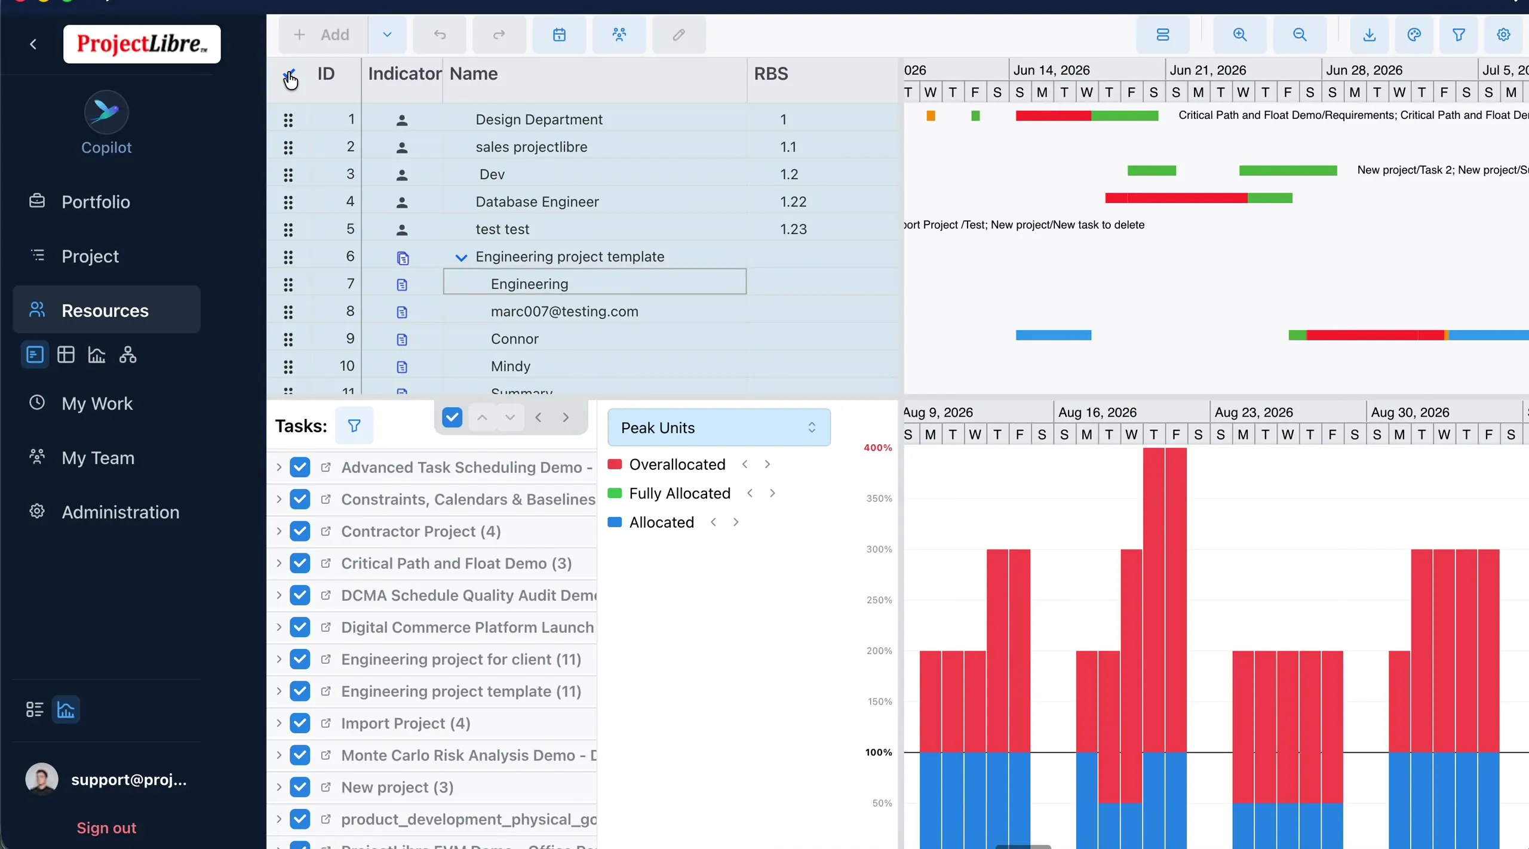Click the move down arrow button
The image size is (1529, 849).
pos(510,417)
